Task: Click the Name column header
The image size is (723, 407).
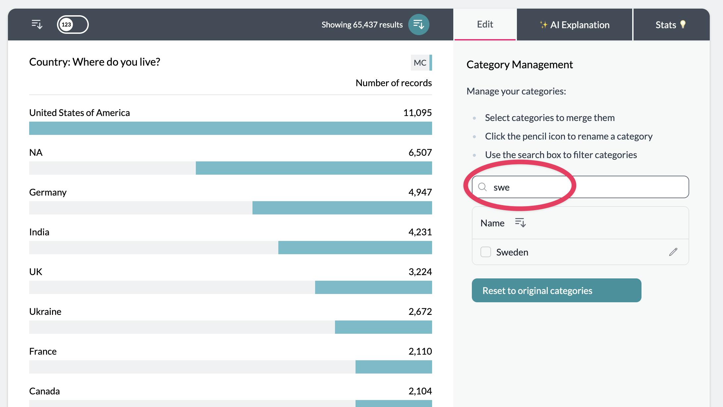Action: point(492,223)
